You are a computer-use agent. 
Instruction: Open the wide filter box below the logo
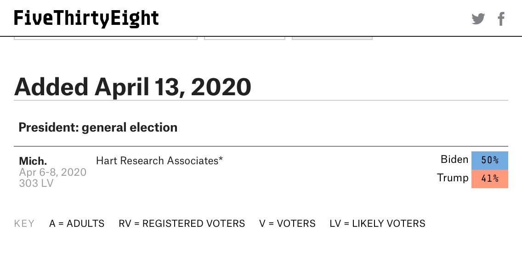(x=106, y=38)
